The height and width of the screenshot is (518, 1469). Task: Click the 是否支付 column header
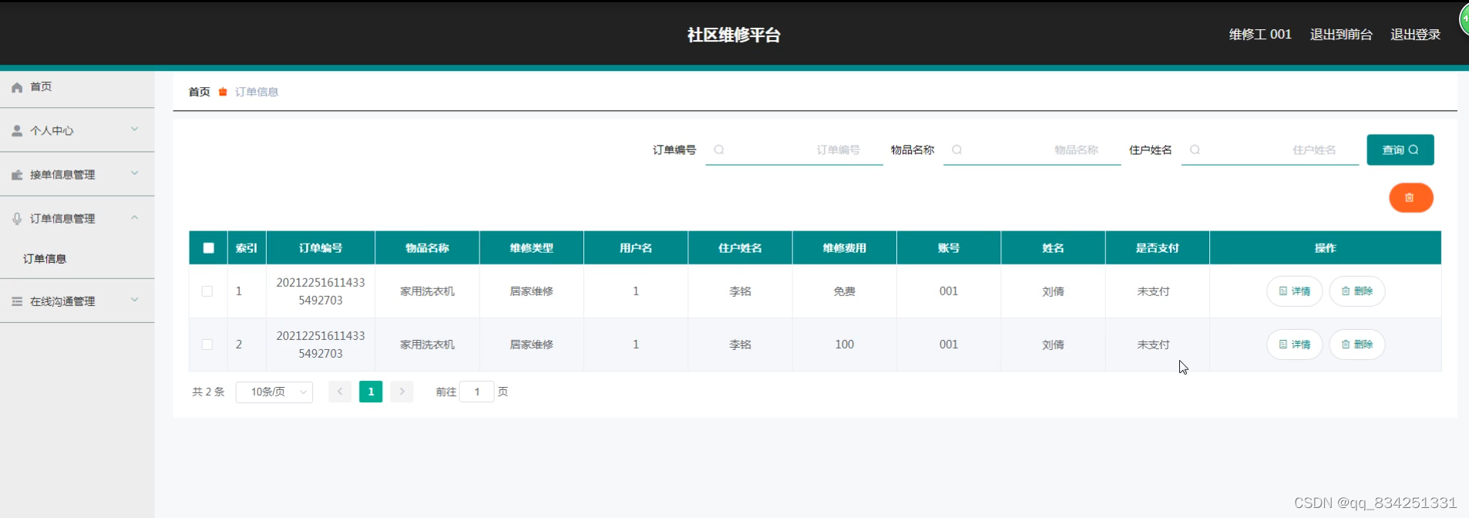tap(1158, 248)
